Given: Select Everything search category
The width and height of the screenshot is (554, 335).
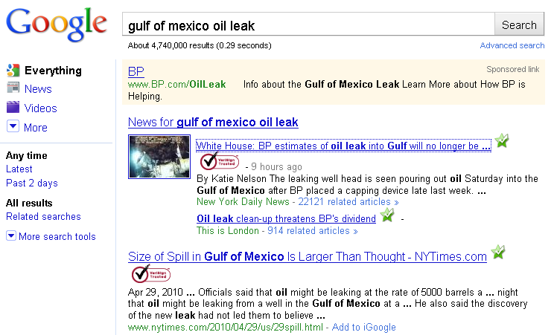Looking at the screenshot, I should [x=53, y=71].
